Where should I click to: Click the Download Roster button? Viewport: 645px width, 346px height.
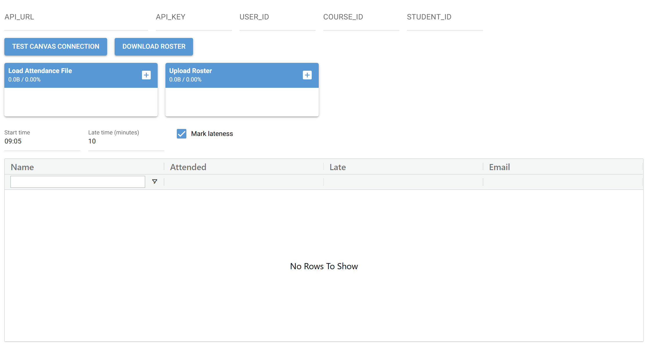(x=154, y=46)
